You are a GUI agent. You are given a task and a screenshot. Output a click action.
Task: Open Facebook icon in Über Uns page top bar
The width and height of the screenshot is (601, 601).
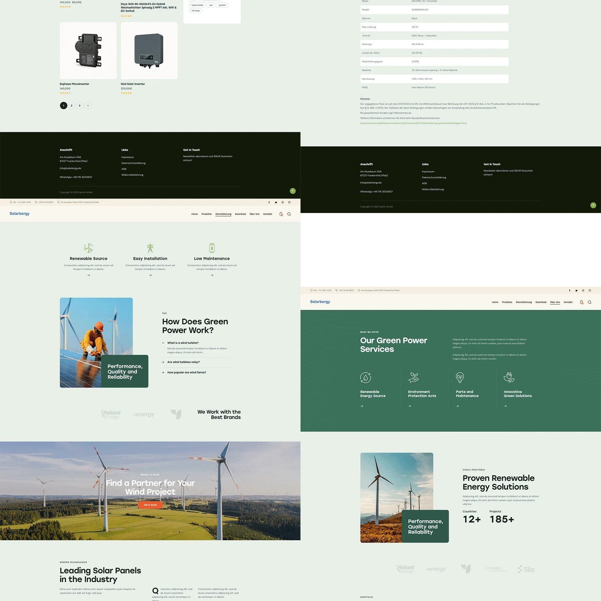(x=570, y=290)
